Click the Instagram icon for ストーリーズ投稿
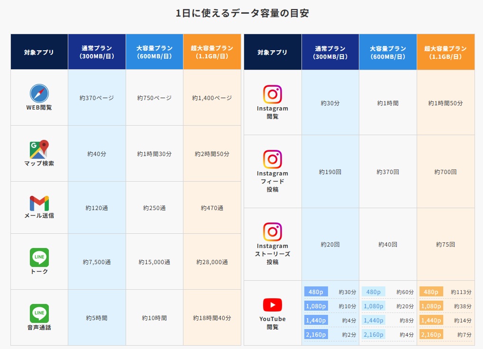Image resolution: width=483 pixels, height=349 pixels. tap(273, 232)
